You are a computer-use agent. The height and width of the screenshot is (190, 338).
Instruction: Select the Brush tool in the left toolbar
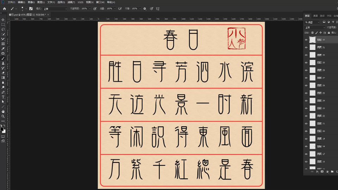coord(3,59)
